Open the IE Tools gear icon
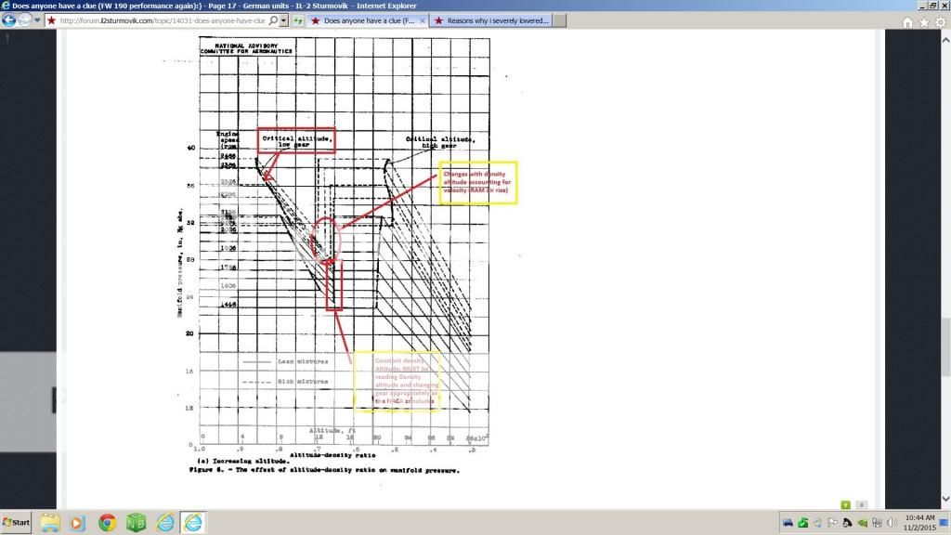The image size is (951, 535). (x=940, y=21)
